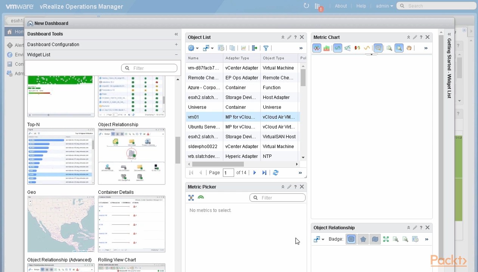The height and width of the screenshot is (272, 478).
Task: Select the Object Relationship widget thumbnail
Action: tap(132, 156)
